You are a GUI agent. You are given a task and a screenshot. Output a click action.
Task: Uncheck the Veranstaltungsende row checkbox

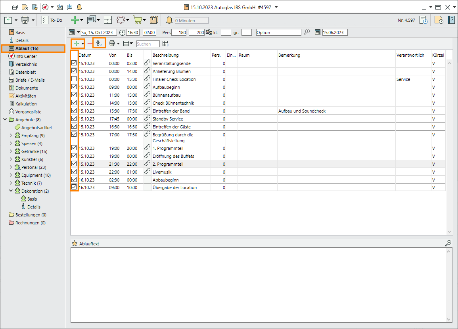(74, 63)
